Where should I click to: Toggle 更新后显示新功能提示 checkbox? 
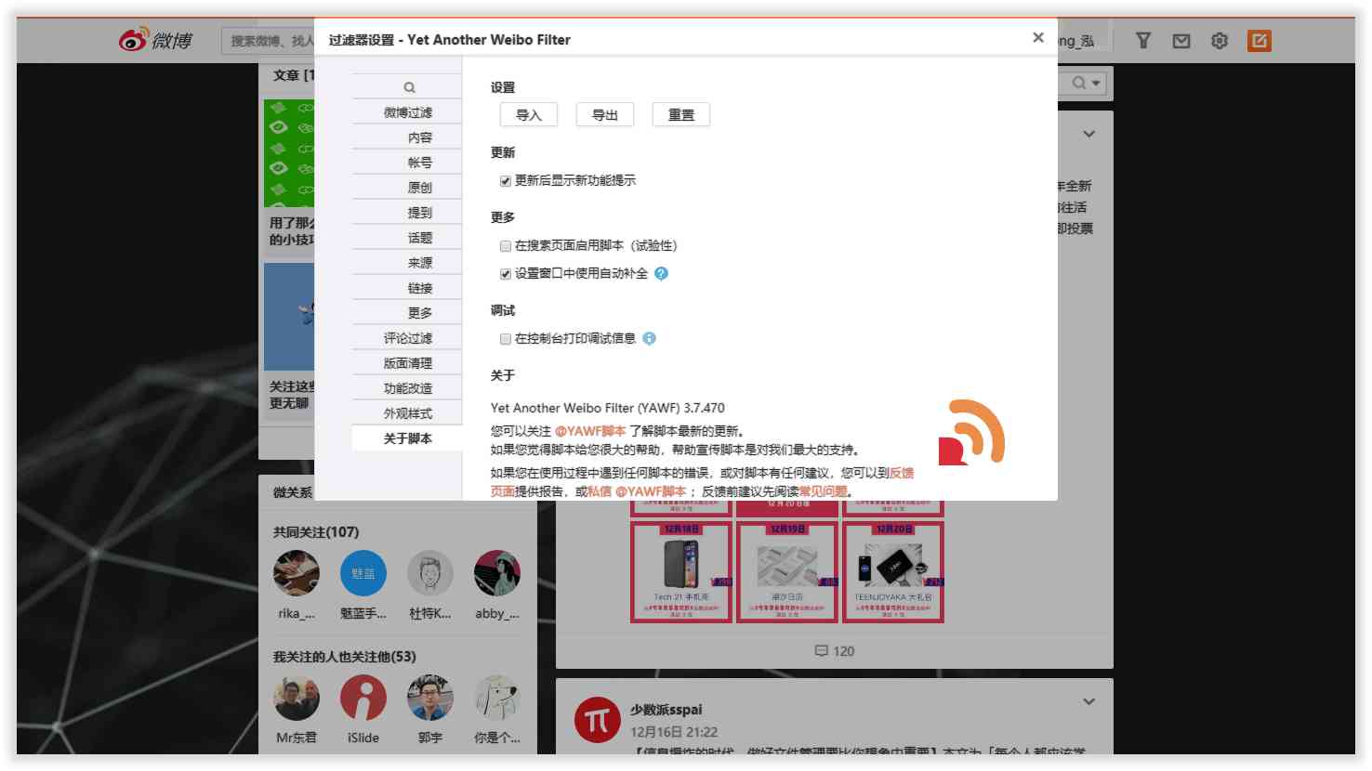click(506, 181)
